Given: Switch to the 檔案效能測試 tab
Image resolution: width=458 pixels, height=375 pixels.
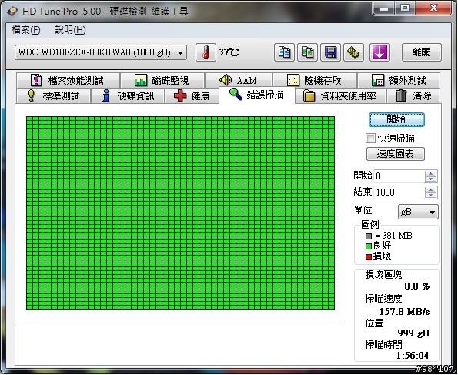Looking at the screenshot, I should click(68, 80).
